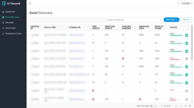The height and width of the screenshot is (108, 194).
Task: Click the retry icon for the zero-results scan
Action: [x=186, y=91]
